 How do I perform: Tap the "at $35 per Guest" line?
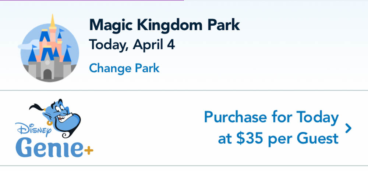click(278, 139)
